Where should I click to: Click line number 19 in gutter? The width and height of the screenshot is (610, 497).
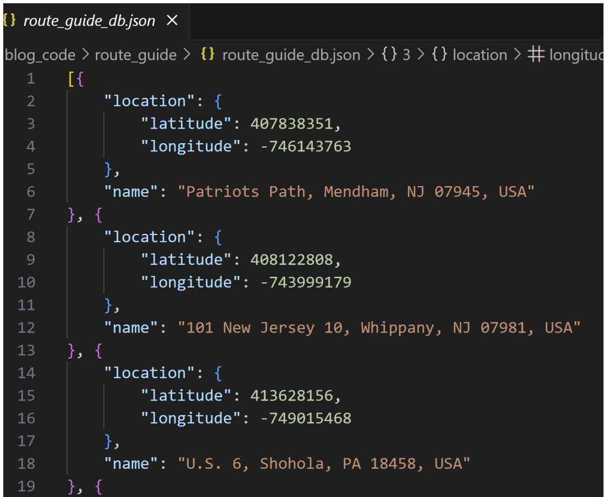(x=27, y=487)
